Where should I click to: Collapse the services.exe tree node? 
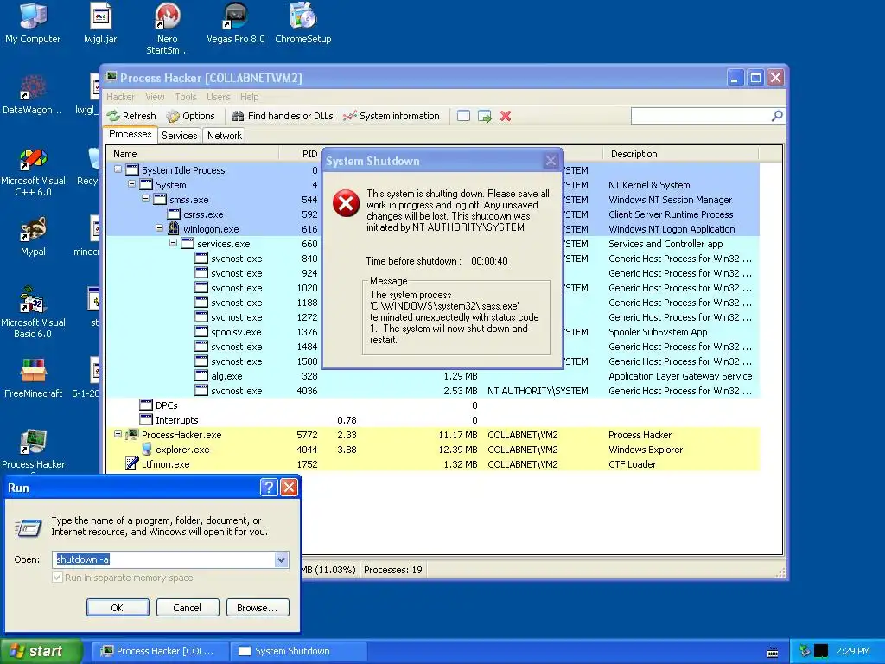(x=173, y=242)
